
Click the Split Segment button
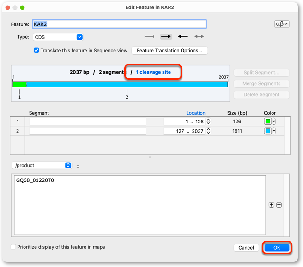click(x=261, y=73)
